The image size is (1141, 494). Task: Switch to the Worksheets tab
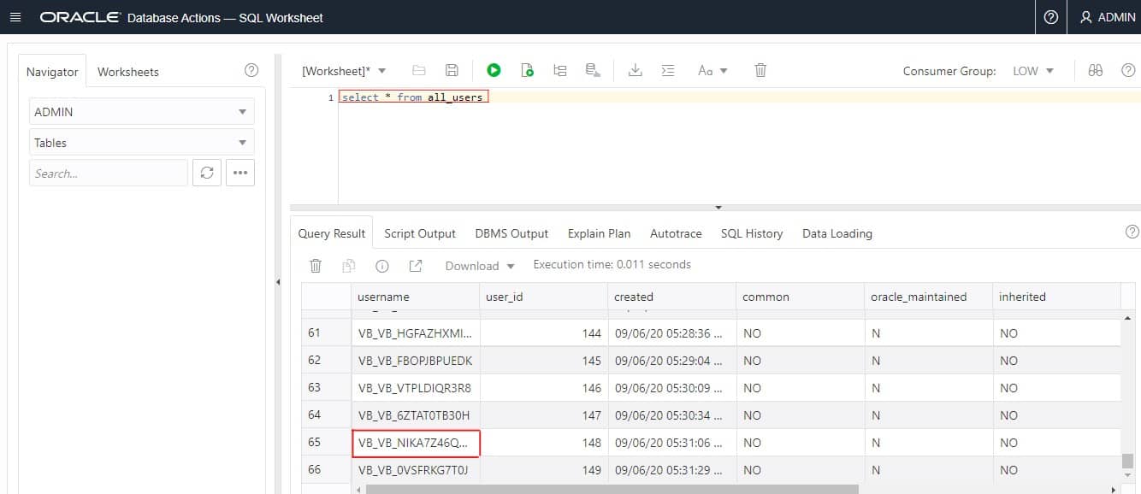point(128,72)
